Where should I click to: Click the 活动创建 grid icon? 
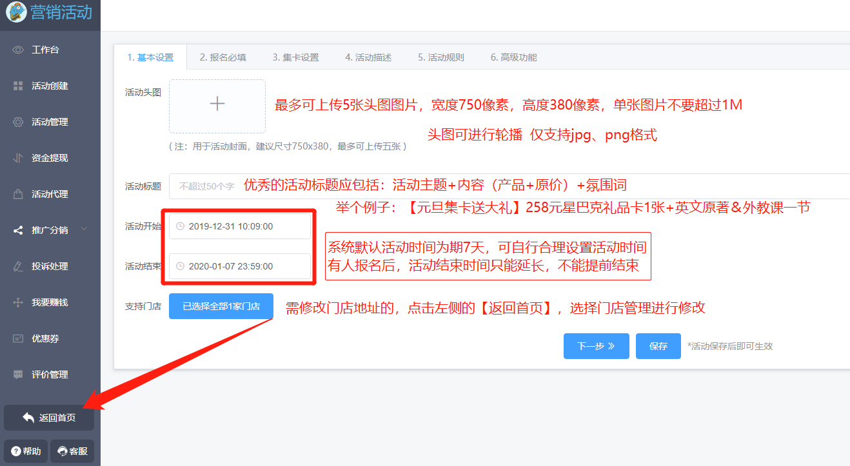(x=18, y=86)
